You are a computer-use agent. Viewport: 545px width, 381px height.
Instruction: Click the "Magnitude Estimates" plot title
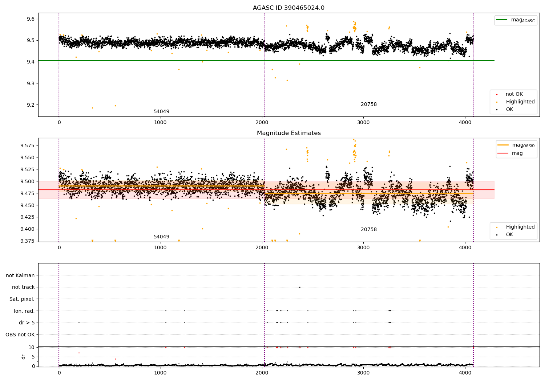pyautogui.click(x=288, y=133)
